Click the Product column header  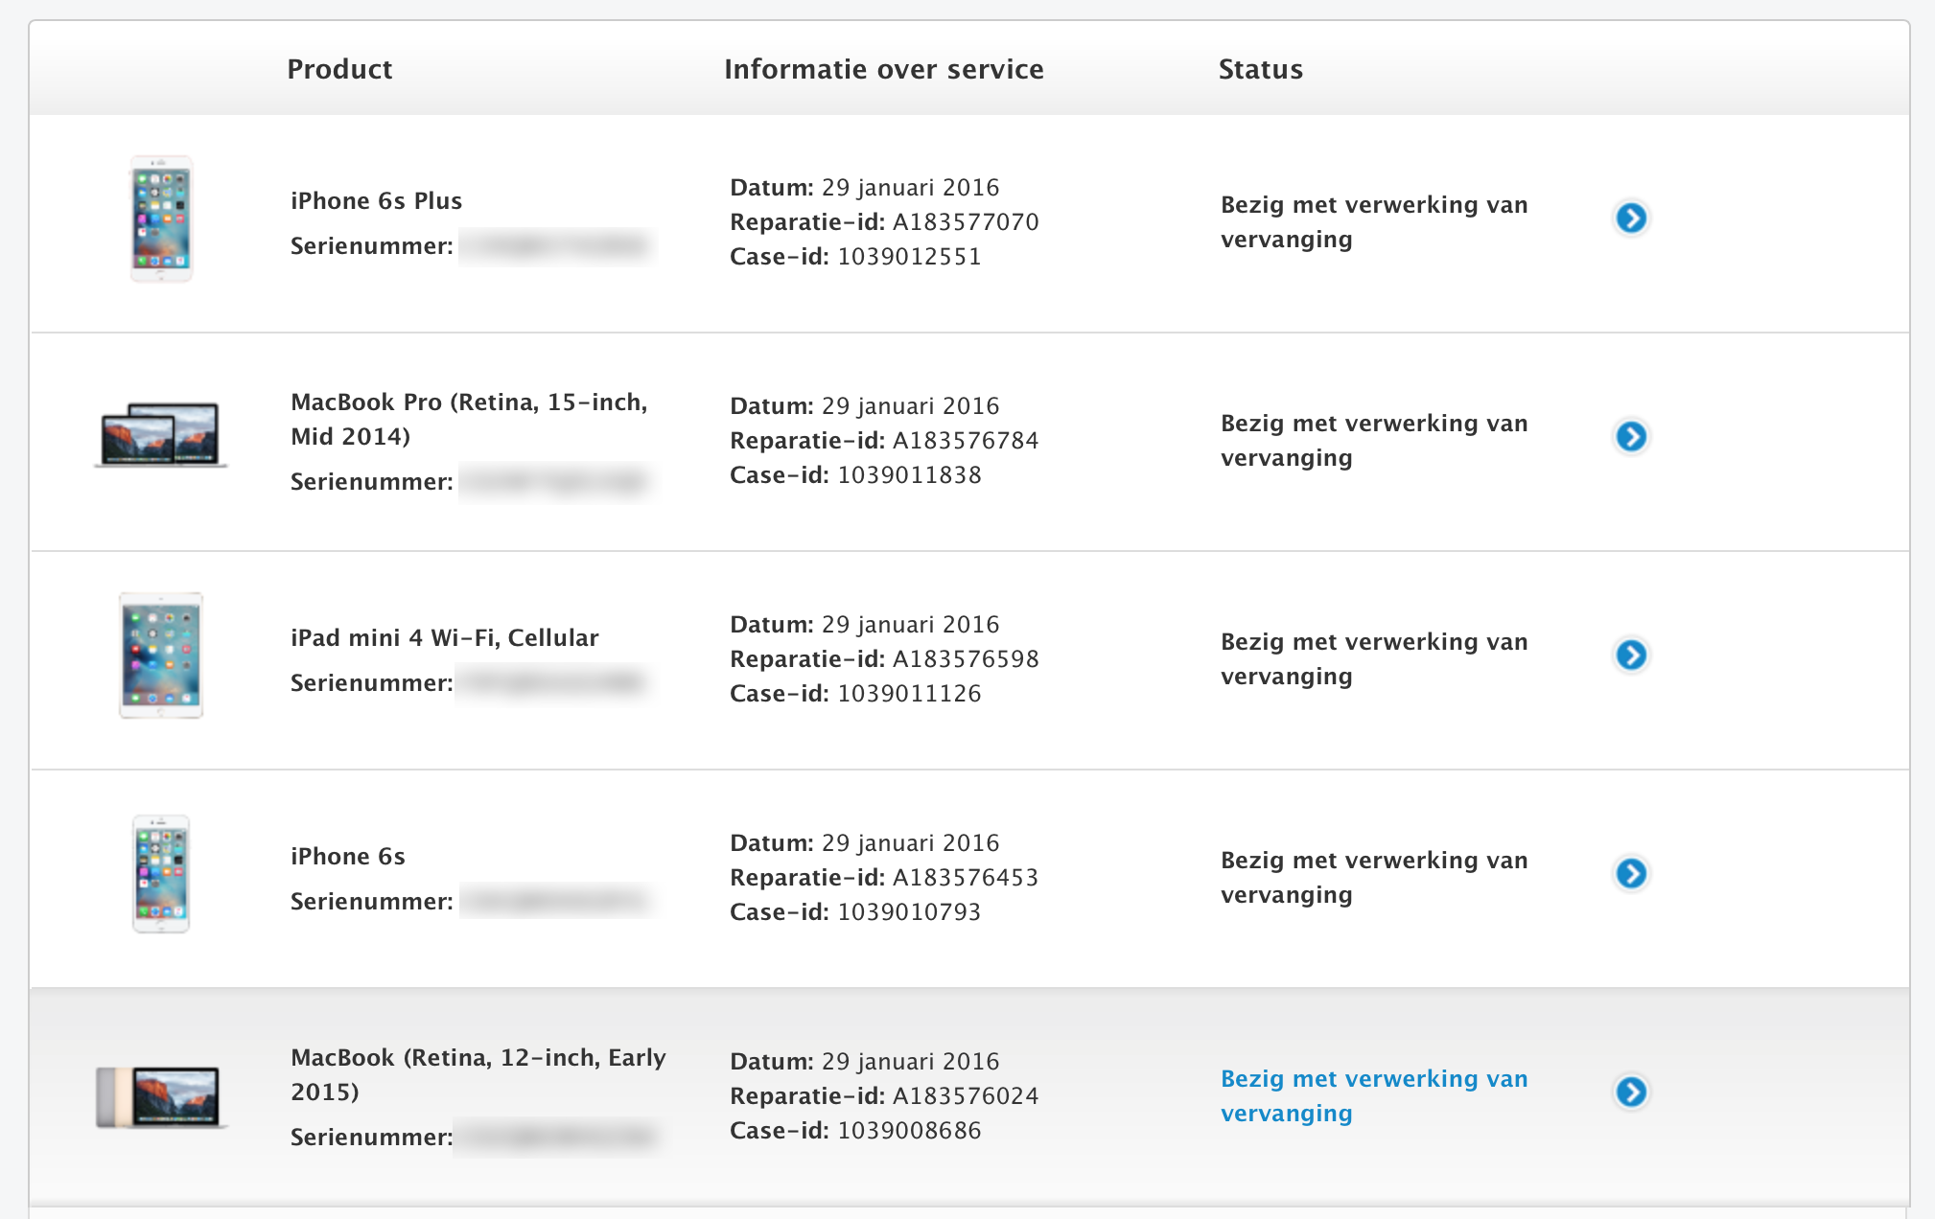[x=339, y=69]
